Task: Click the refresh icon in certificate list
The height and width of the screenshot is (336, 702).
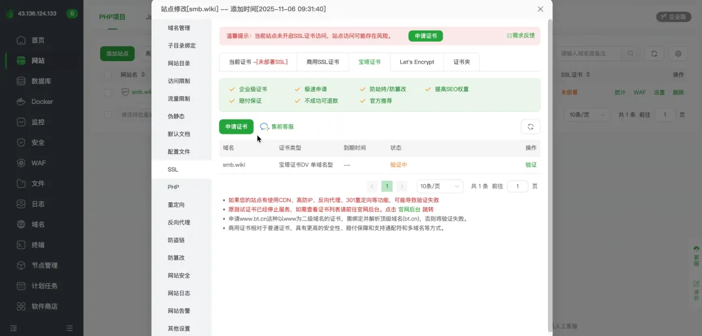Action: pyautogui.click(x=530, y=127)
